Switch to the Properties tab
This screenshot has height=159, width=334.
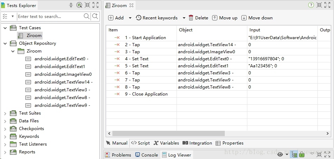click(x=229, y=143)
